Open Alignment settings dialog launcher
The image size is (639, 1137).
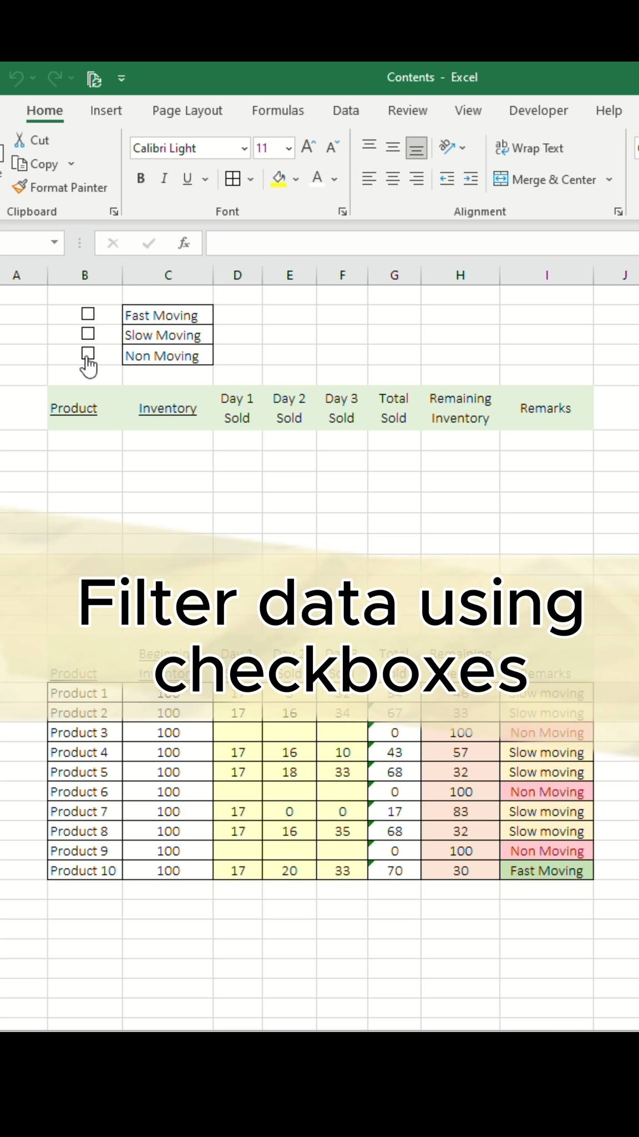pyautogui.click(x=618, y=212)
